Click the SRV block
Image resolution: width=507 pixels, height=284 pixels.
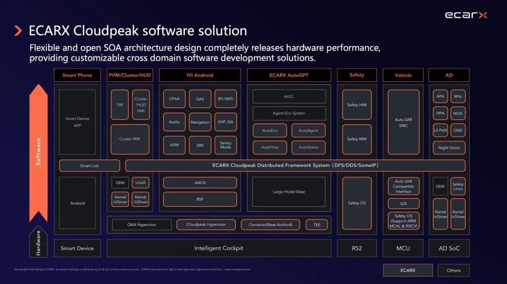point(200,145)
